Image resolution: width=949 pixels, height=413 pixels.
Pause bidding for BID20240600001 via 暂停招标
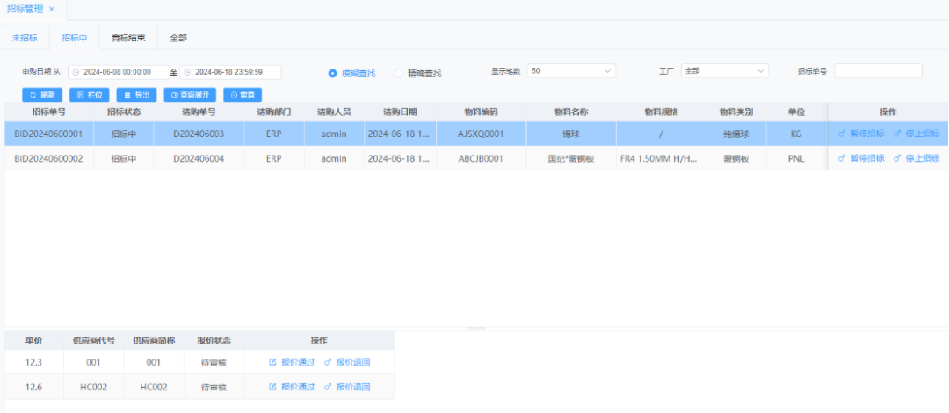coord(861,134)
